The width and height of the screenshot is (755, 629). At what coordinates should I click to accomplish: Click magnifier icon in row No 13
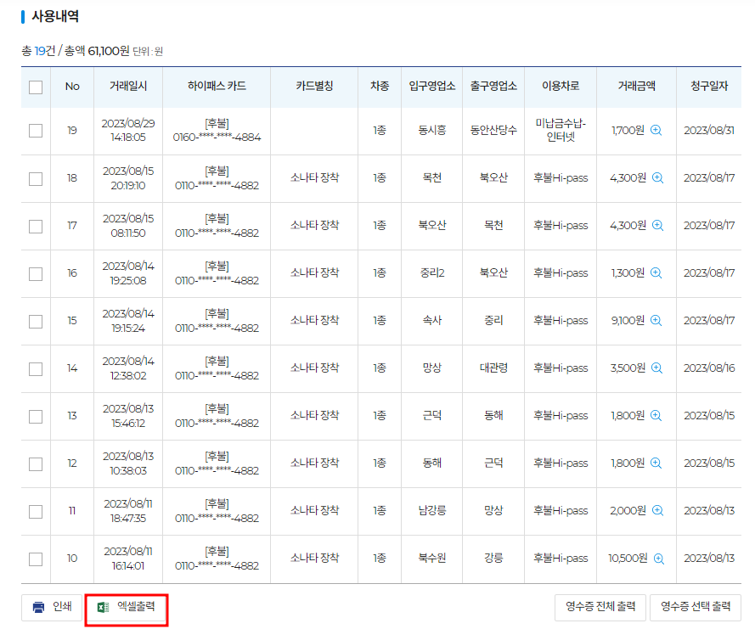click(656, 415)
